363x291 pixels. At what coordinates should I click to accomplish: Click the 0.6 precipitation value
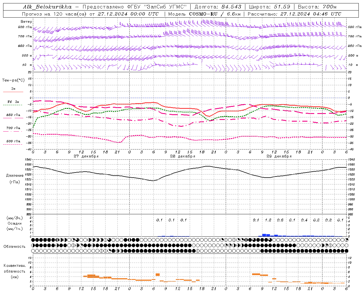click(x=280, y=220)
